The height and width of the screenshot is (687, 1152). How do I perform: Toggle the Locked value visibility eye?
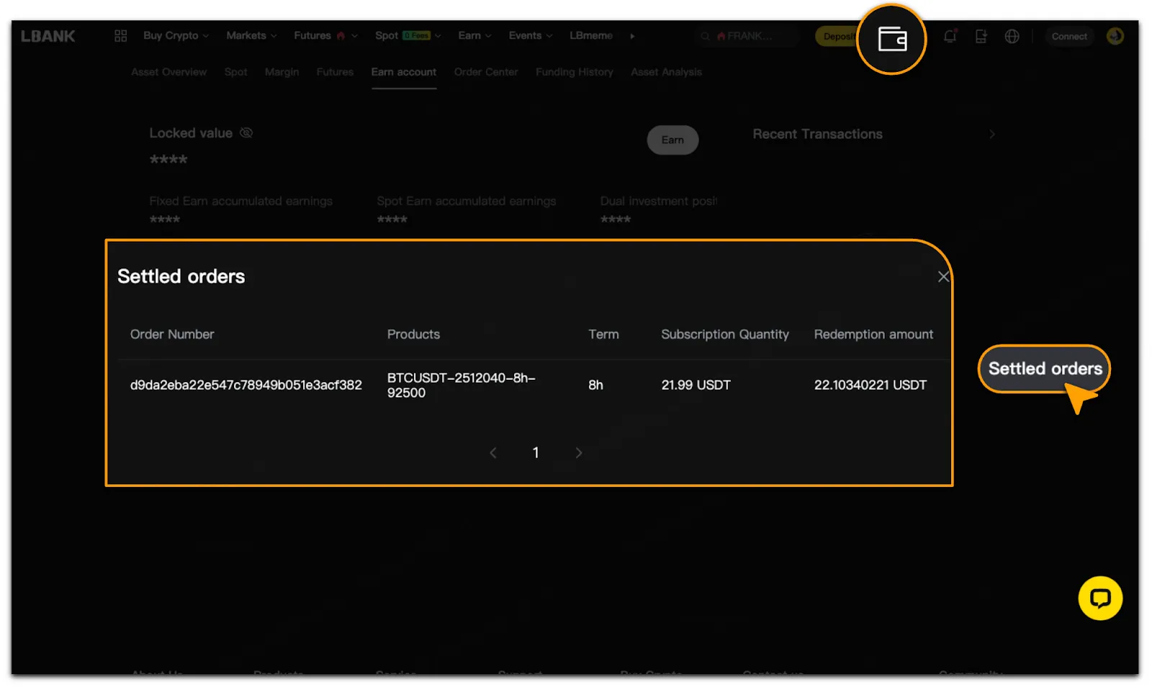[x=246, y=133]
